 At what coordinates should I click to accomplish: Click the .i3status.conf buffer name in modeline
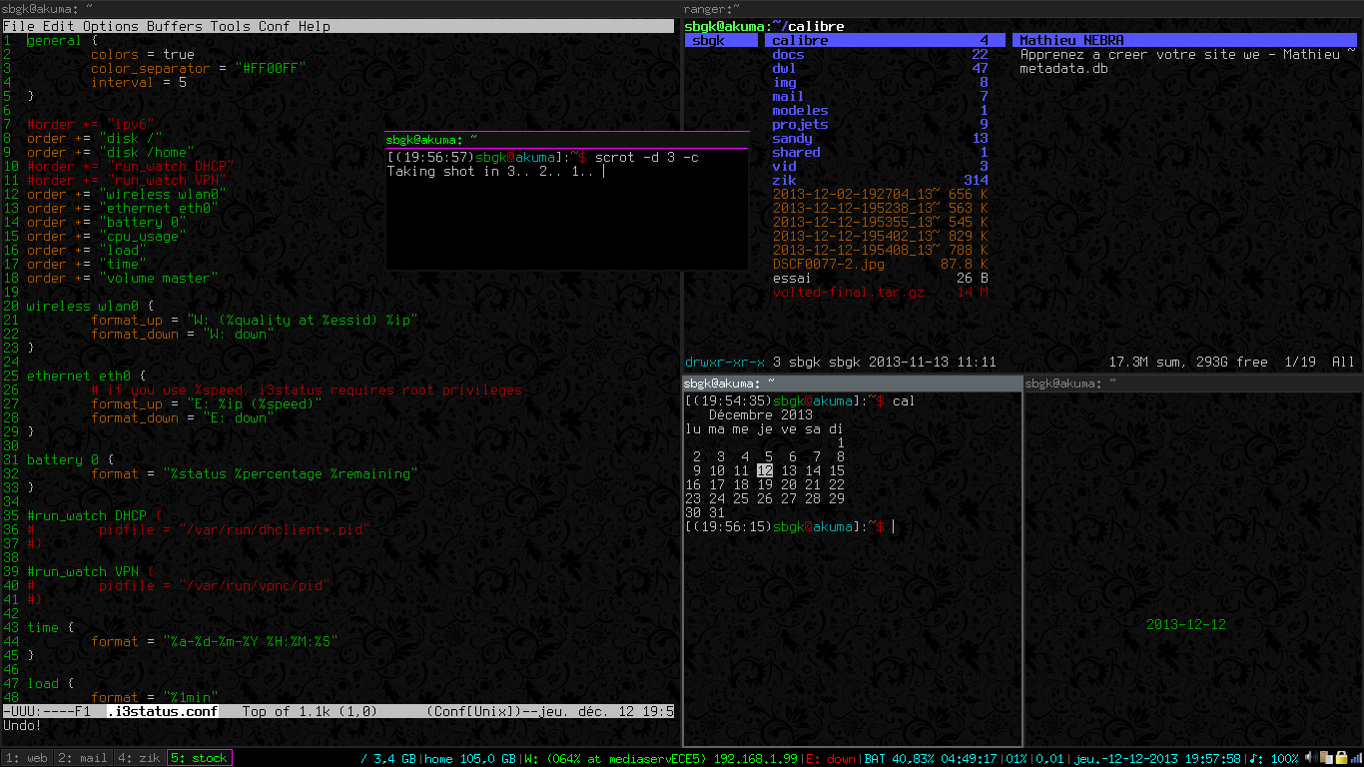coord(162,711)
